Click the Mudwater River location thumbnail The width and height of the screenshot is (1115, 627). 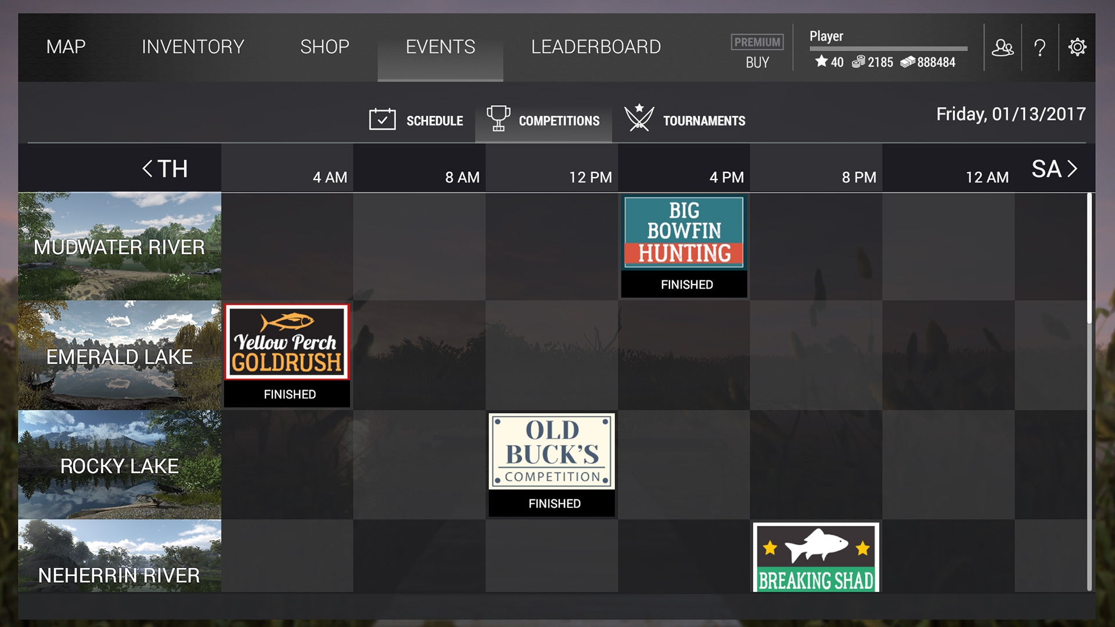[x=118, y=247]
